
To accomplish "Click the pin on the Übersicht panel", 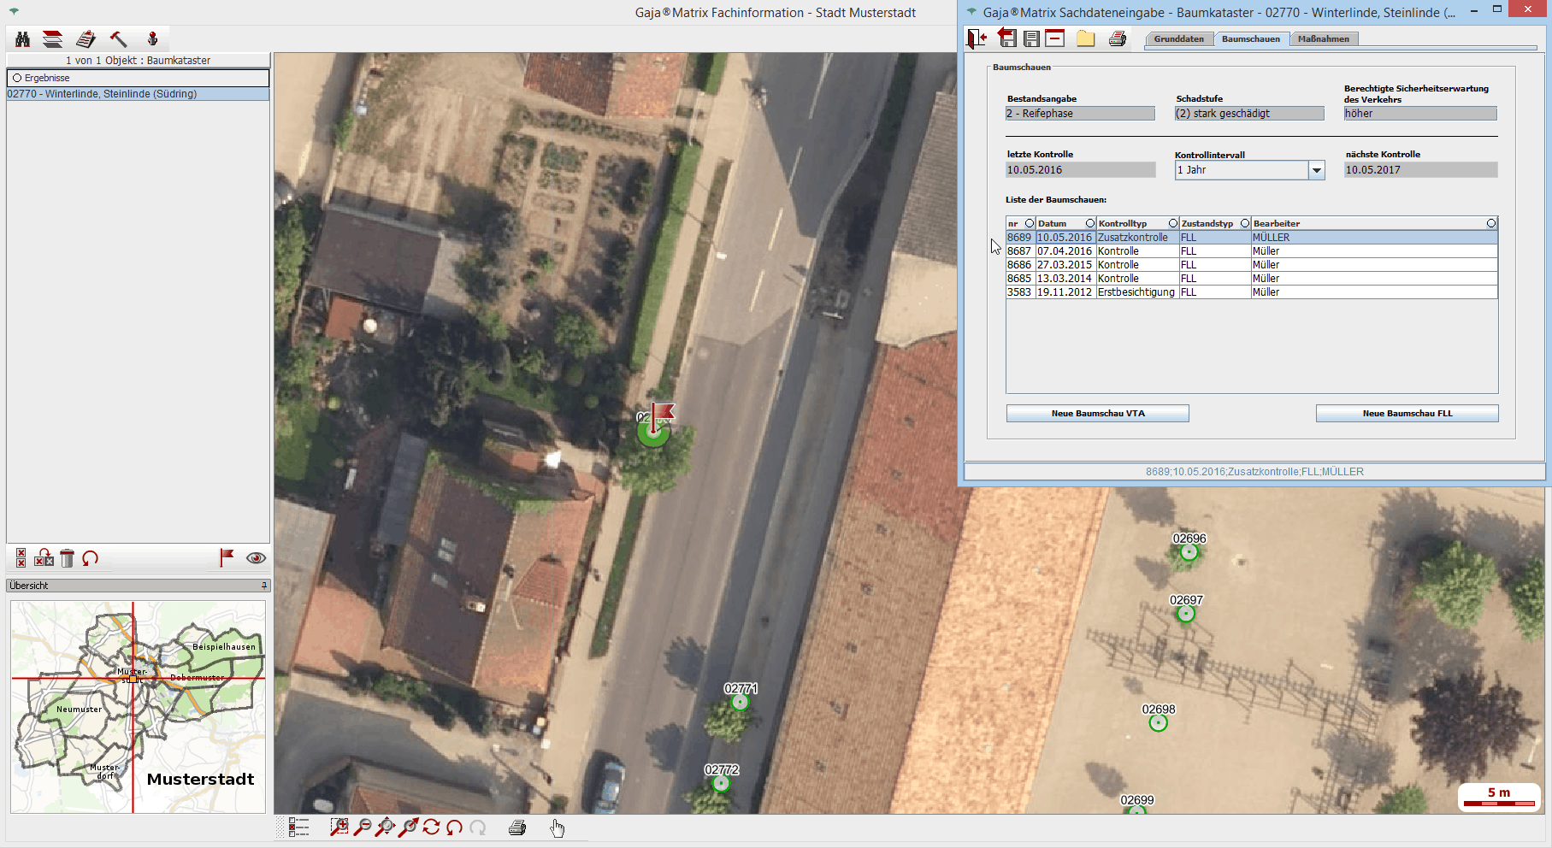I will pyautogui.click(x=264, y=586).
